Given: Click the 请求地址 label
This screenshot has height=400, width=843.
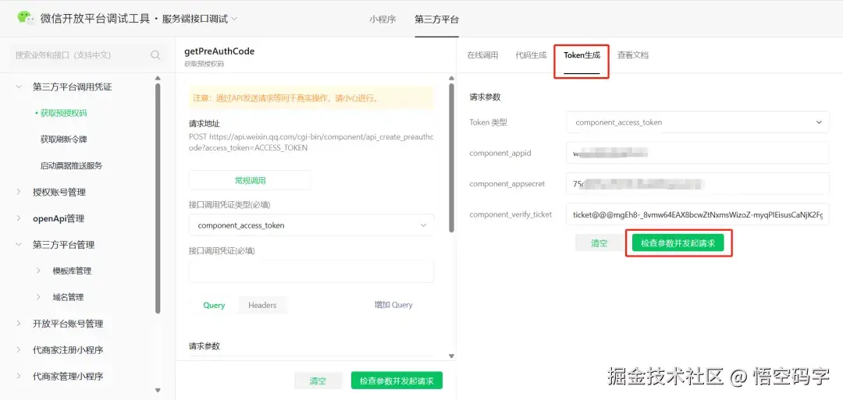Looking at the screenshot, I should [x=205, y=123].
